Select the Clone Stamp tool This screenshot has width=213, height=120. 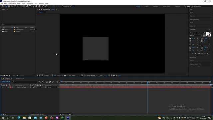click(36, 6)
